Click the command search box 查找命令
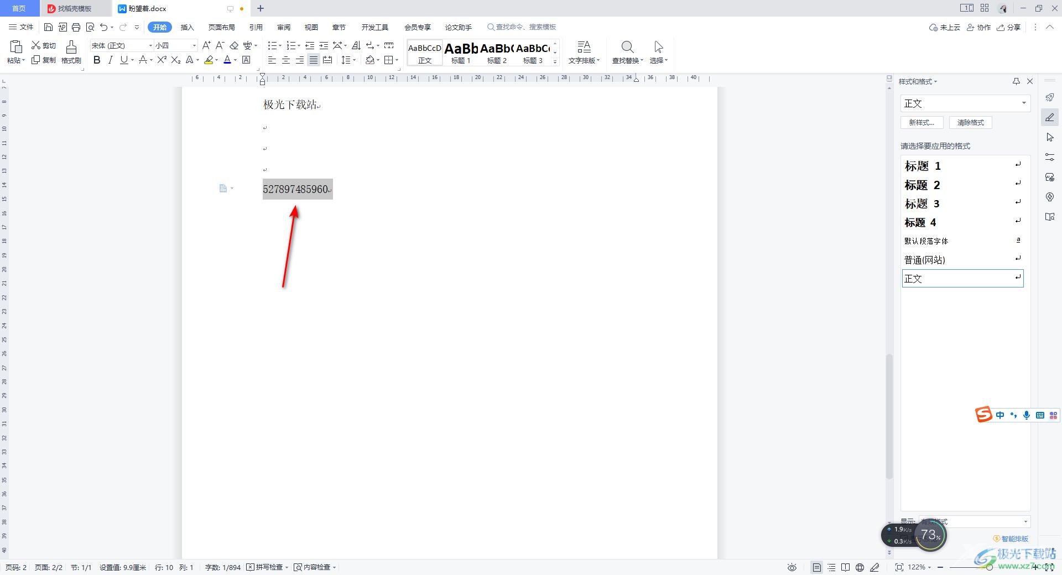The image size is (1062, 575). pyautogui.click(x=522, y=27)
